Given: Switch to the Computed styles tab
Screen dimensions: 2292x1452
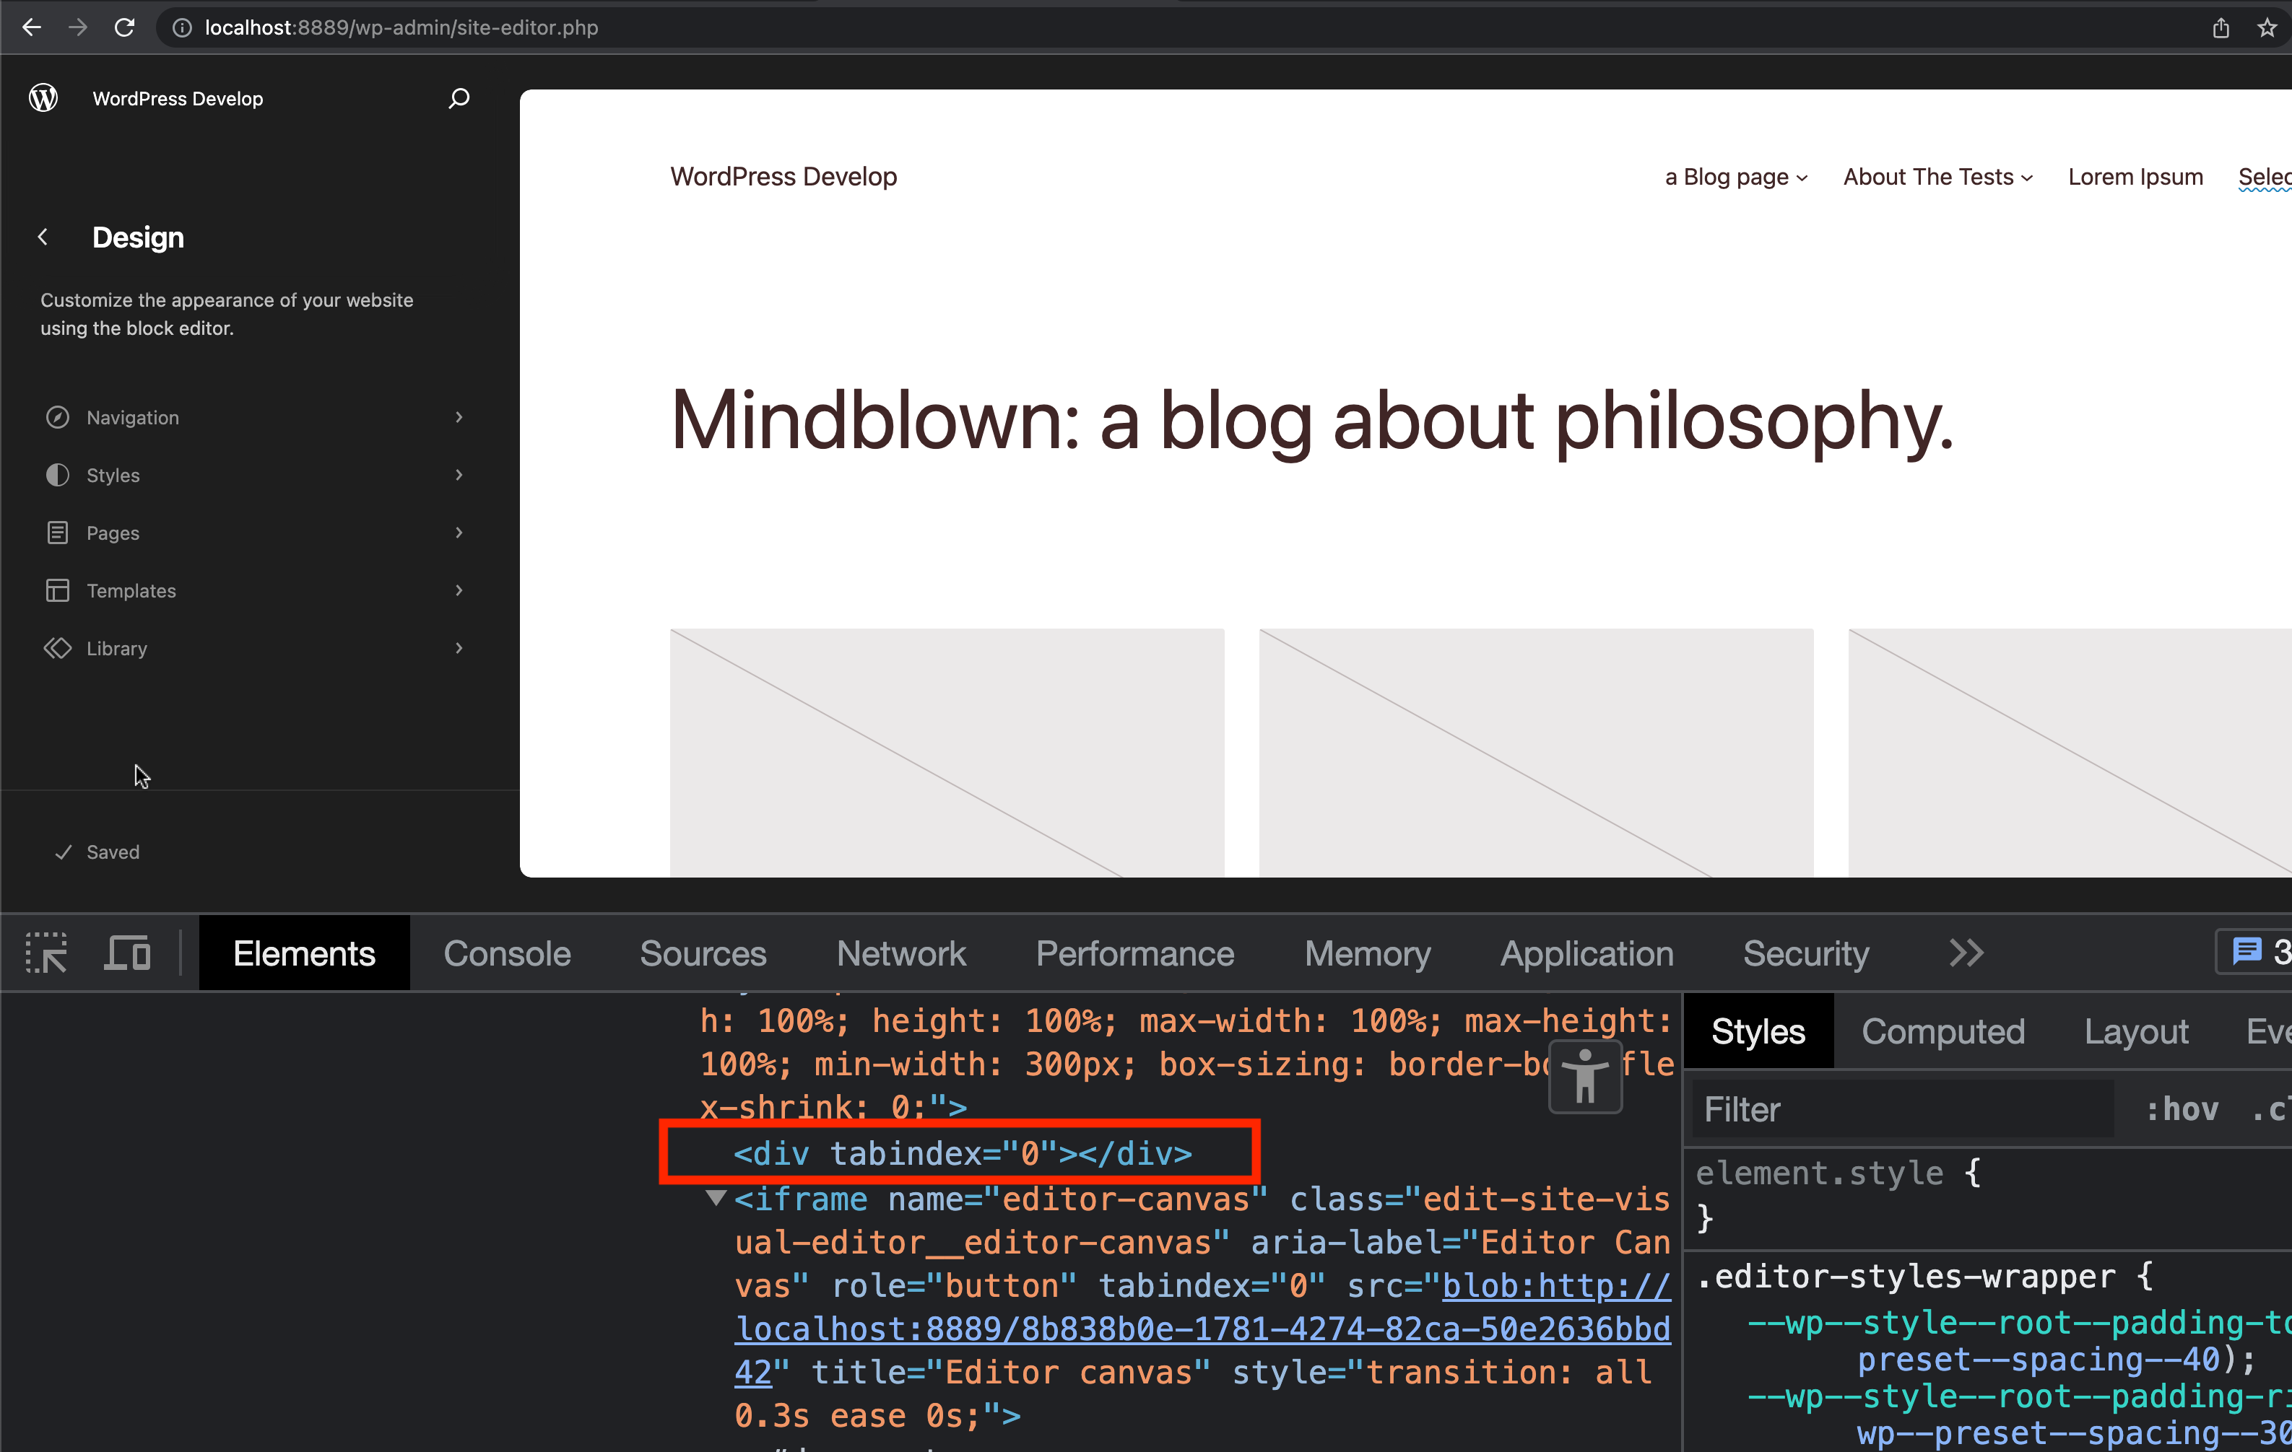Looking at the screenshot, I should (1942, 1031).
